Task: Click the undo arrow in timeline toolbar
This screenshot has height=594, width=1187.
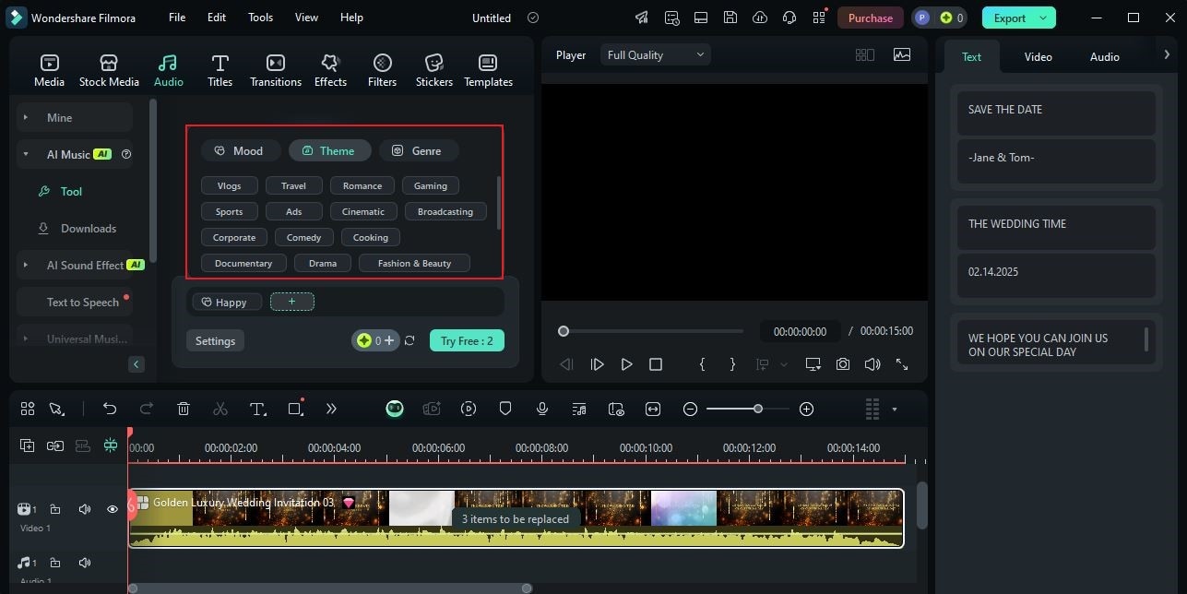Action: pyautogui.click(x=110, y=409)
